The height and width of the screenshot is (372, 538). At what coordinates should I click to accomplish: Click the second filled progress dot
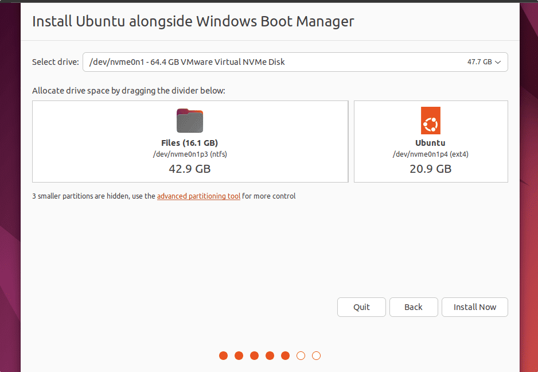(239, 356)
